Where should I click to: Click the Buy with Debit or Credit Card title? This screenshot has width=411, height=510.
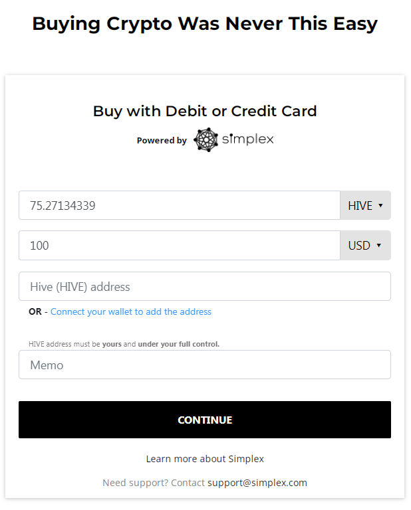(x=205, y=112)
